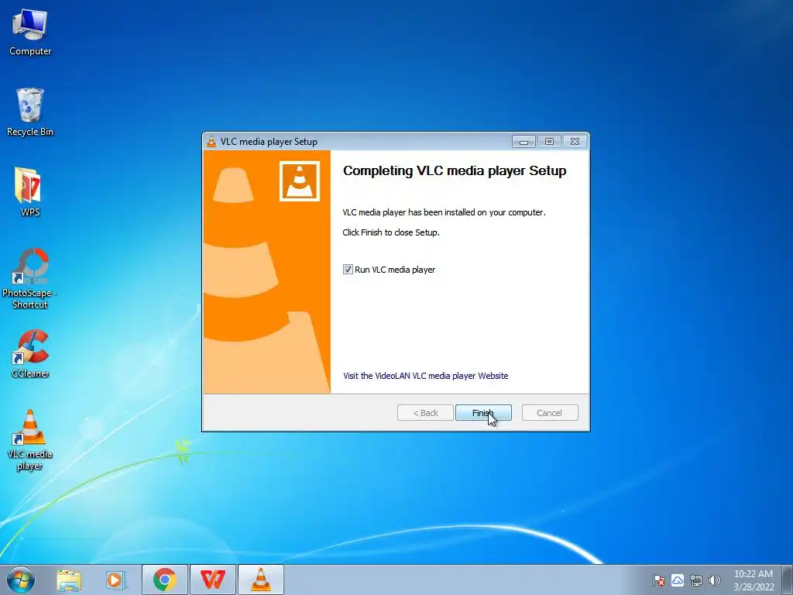
Task: Launch Windows Media Player from the taskbar
Action: (x=115, y=580)
